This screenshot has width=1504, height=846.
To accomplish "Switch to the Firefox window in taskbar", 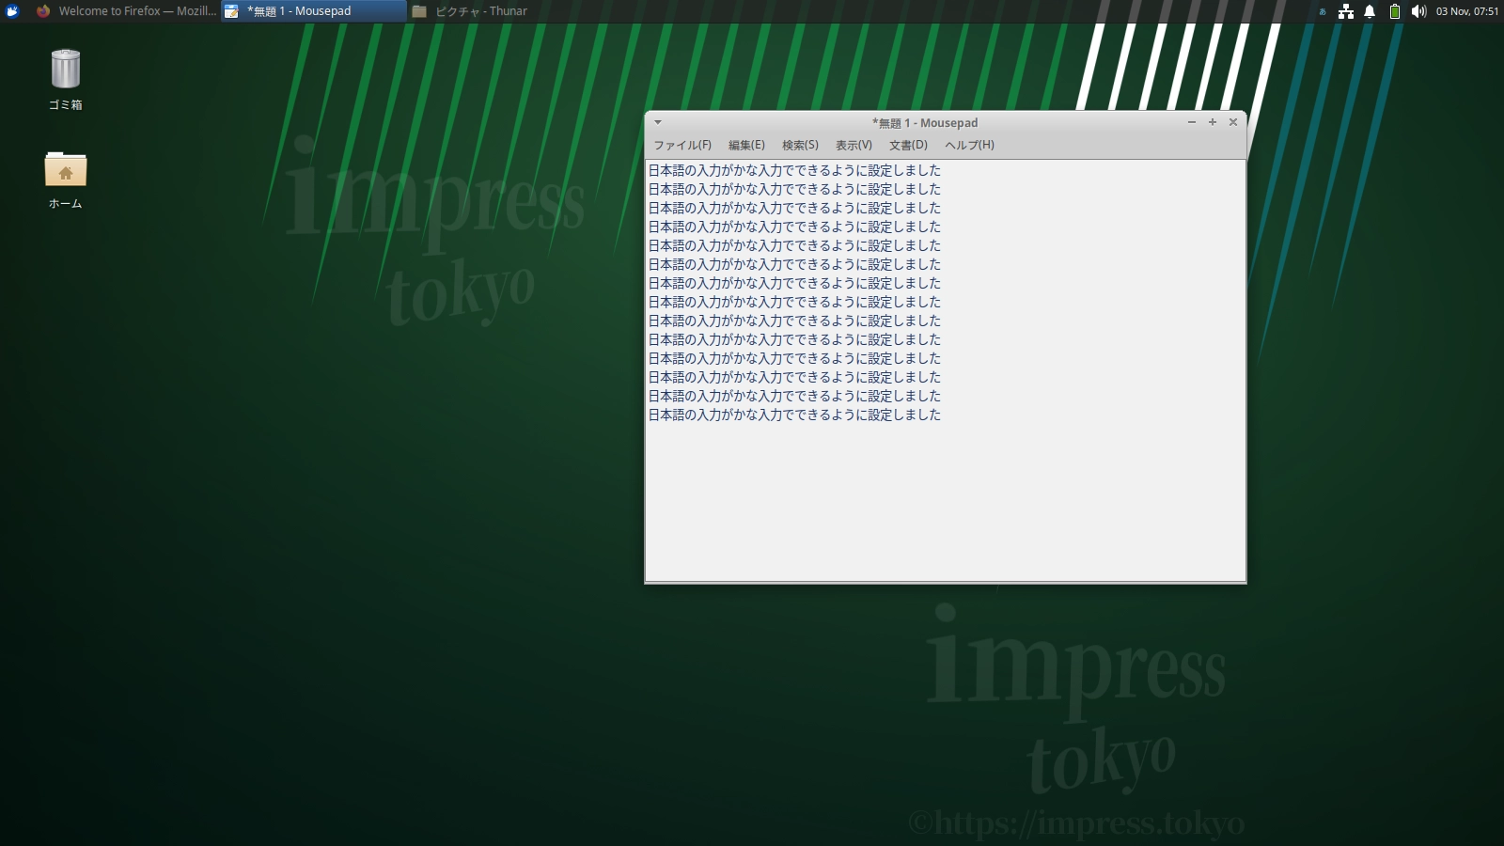I will 125,11.
